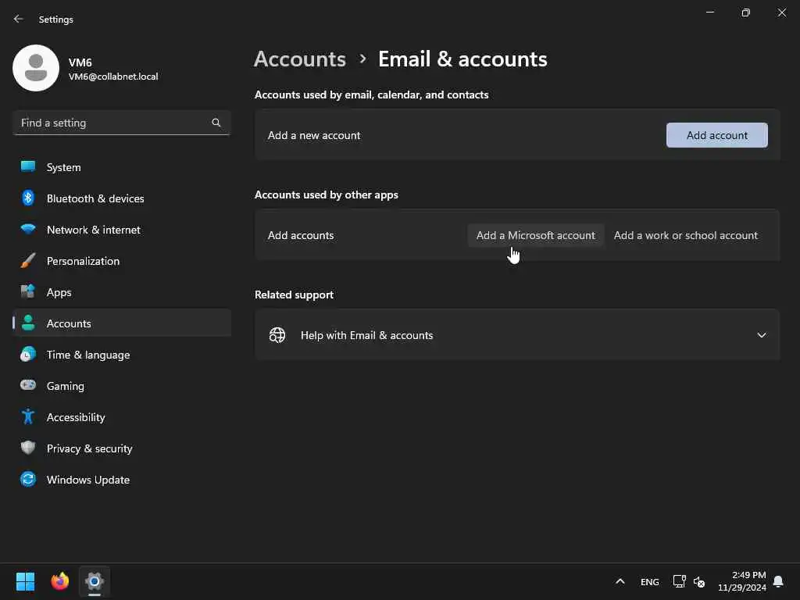
Task: Open Bluetooth & devices settings
Action: pos(121,198)
